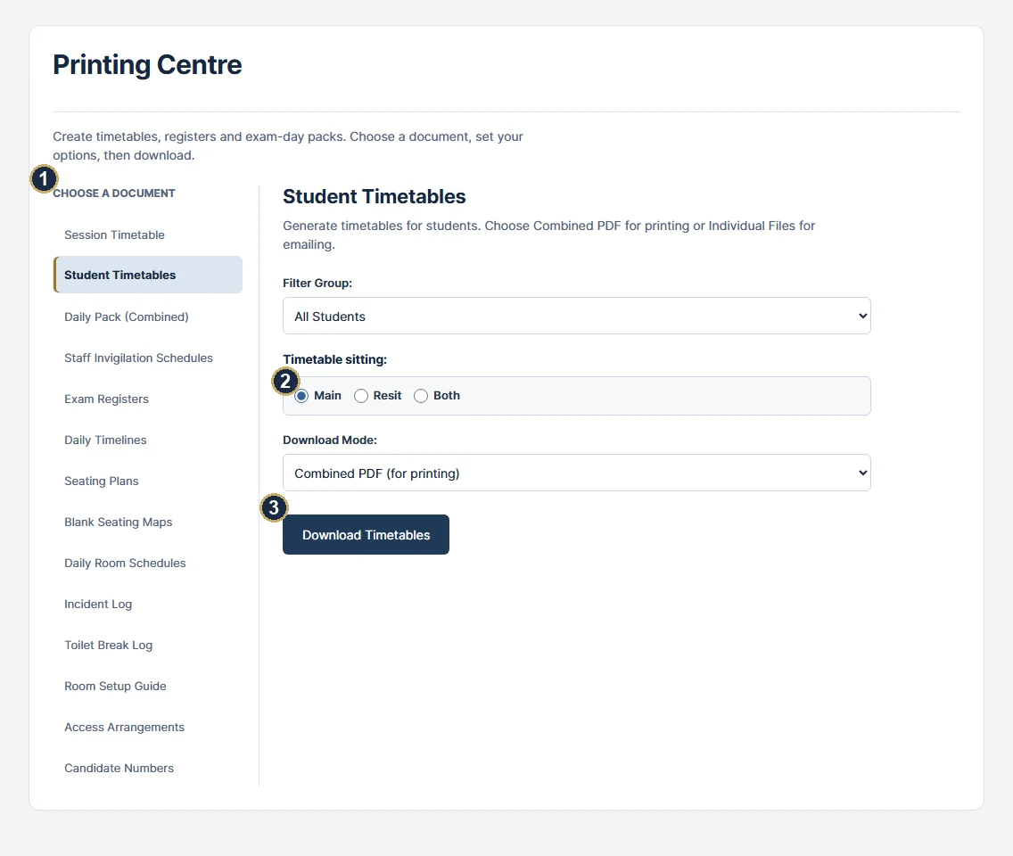Click the step 1 number badge

point(44,179)
